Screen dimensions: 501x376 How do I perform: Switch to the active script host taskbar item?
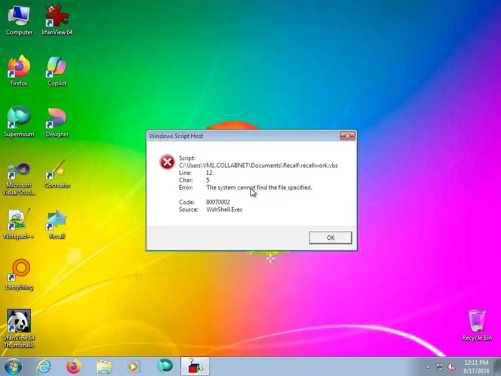[x=195, y=366]
